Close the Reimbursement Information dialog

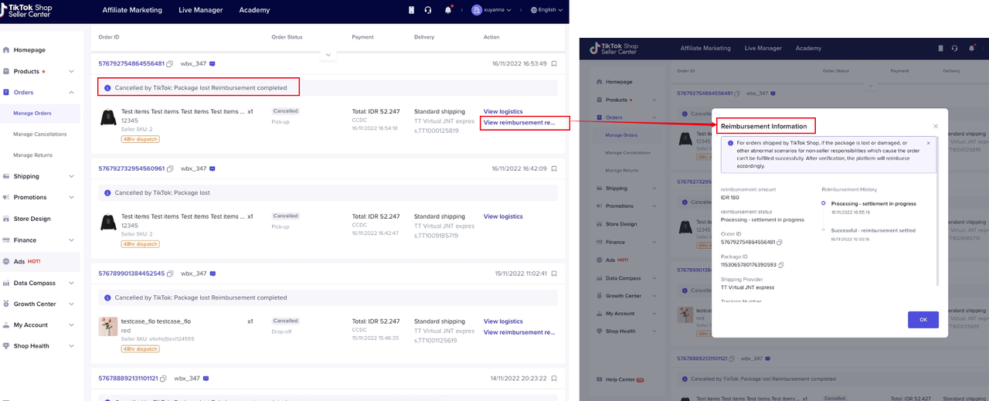[936, 126]
